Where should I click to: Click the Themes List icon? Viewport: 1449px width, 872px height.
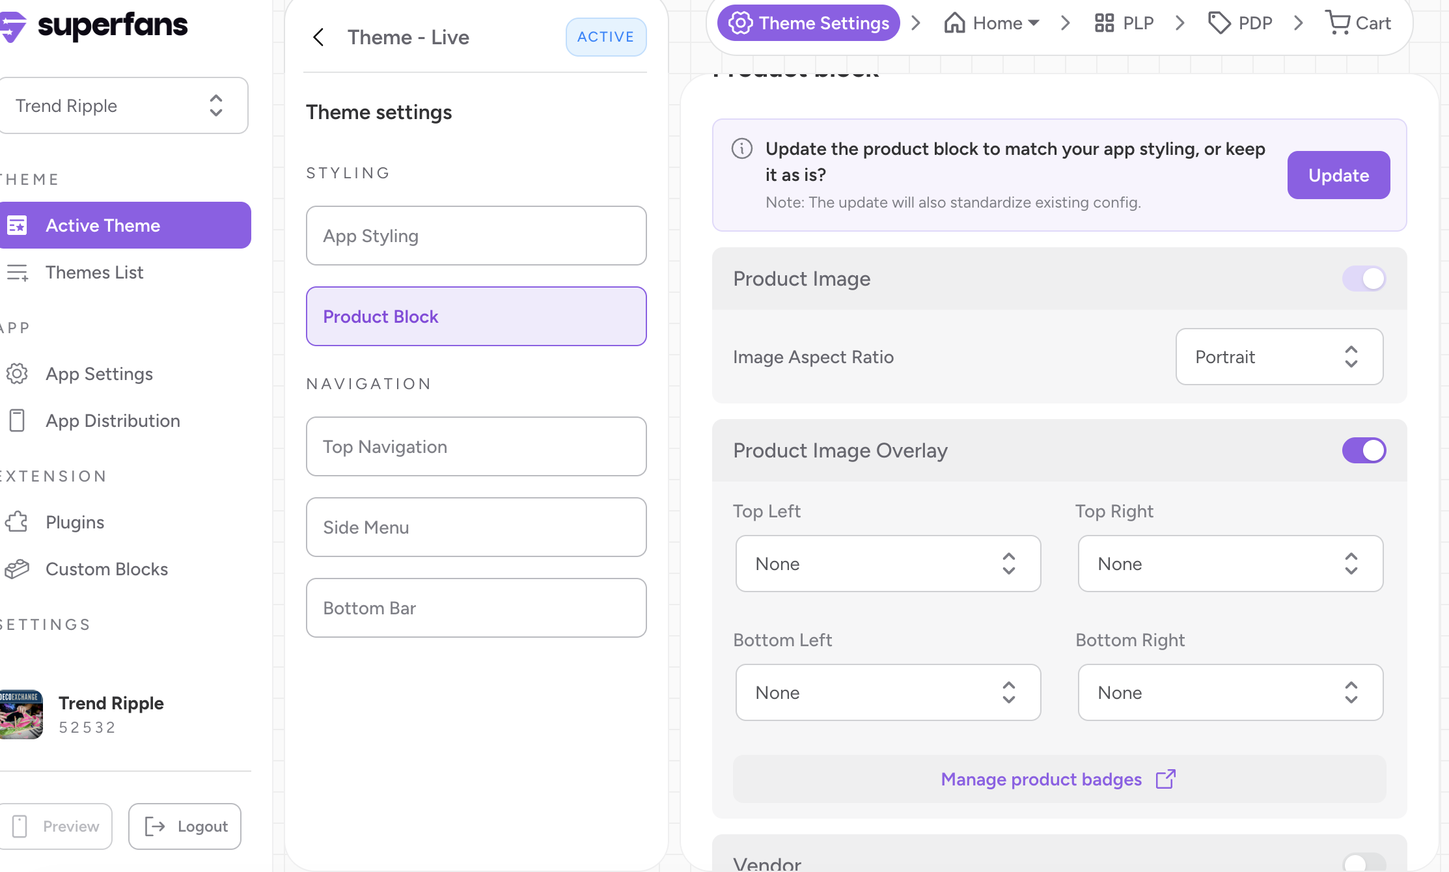(17, 272)
